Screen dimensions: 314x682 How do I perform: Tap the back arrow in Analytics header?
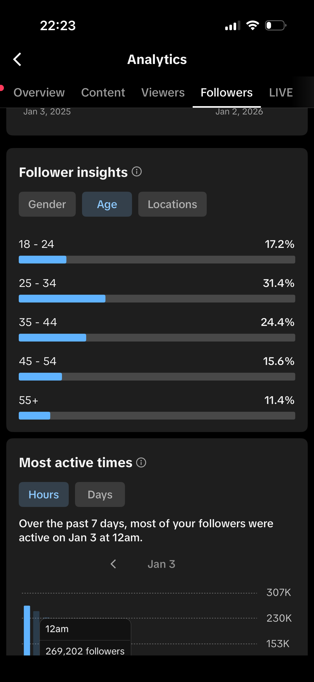tap(17, 59)
